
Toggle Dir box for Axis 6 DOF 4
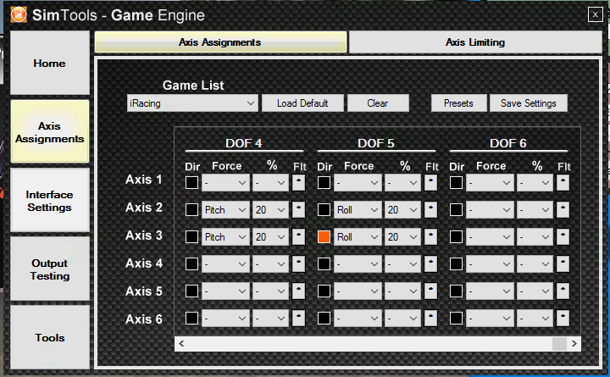tap(191, 319)
